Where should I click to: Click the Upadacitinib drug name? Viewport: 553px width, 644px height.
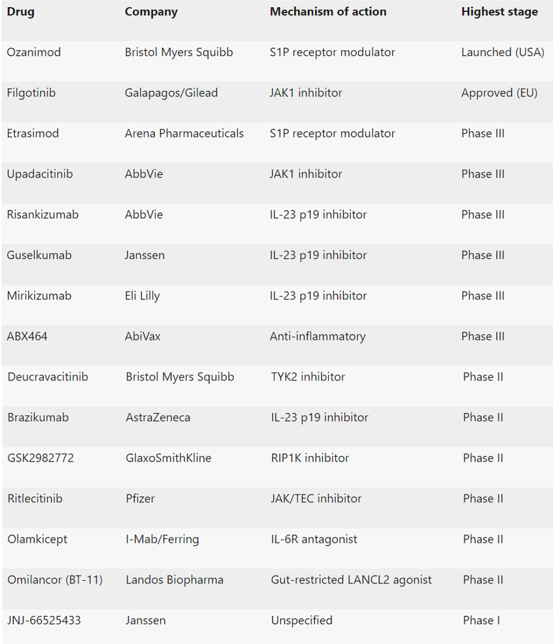pyautogui.click(x=40, y=174)
